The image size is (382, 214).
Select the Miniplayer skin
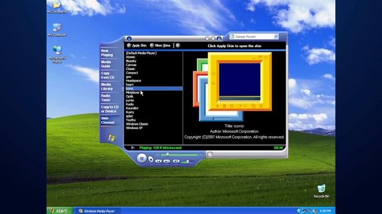click(133, 93)
